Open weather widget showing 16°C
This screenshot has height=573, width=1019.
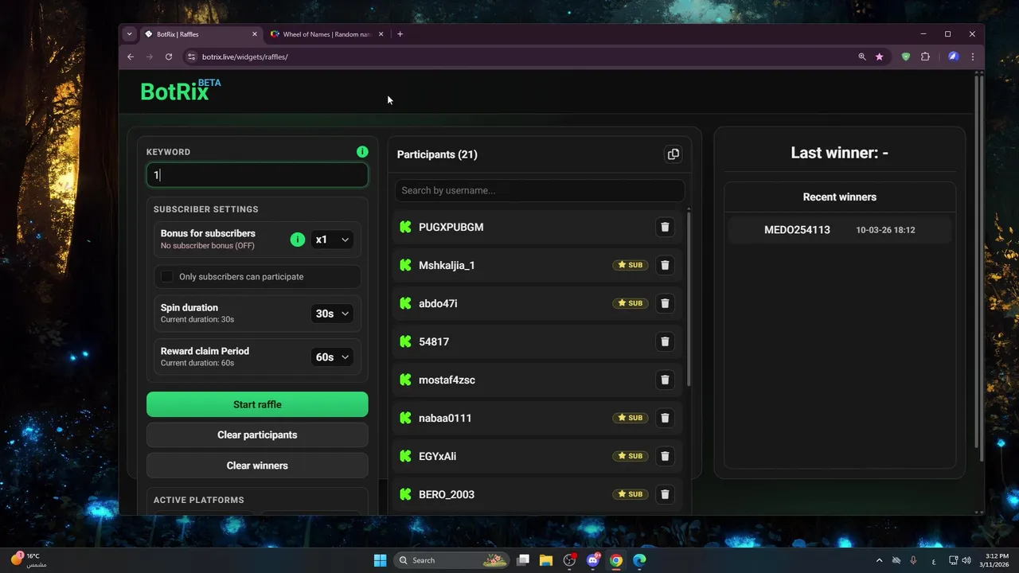[x=28, y=560]
